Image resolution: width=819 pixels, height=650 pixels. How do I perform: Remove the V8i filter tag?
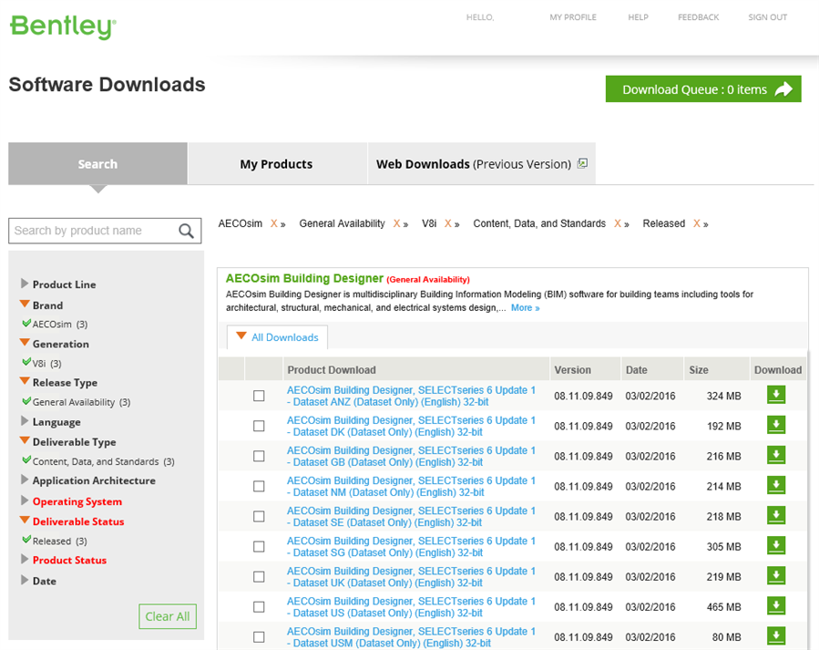point(448,223)
